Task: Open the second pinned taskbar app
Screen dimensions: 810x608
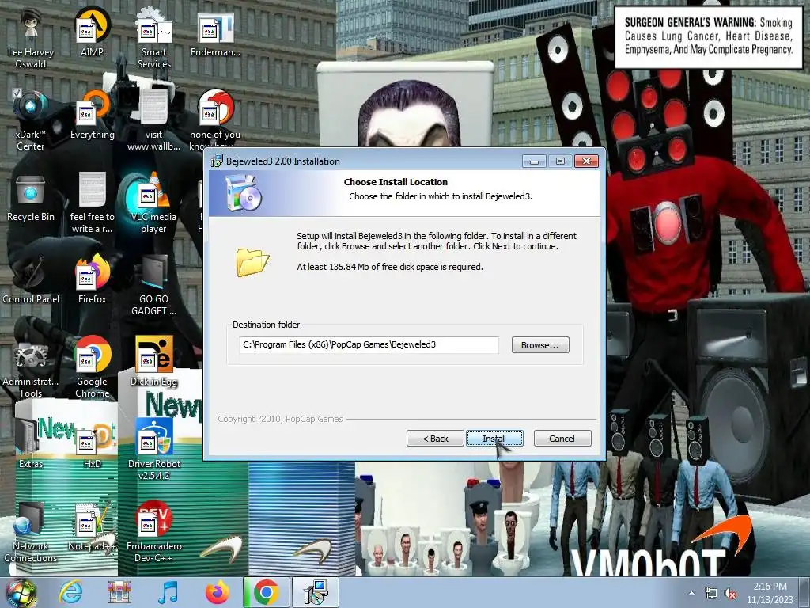Action: [x=119, y=592]
